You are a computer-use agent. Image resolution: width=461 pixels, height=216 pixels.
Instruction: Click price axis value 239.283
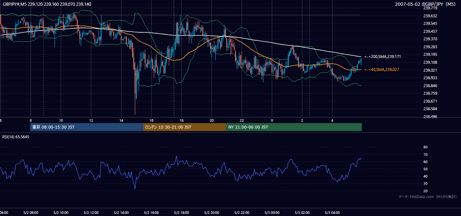[x=430, y=47]
